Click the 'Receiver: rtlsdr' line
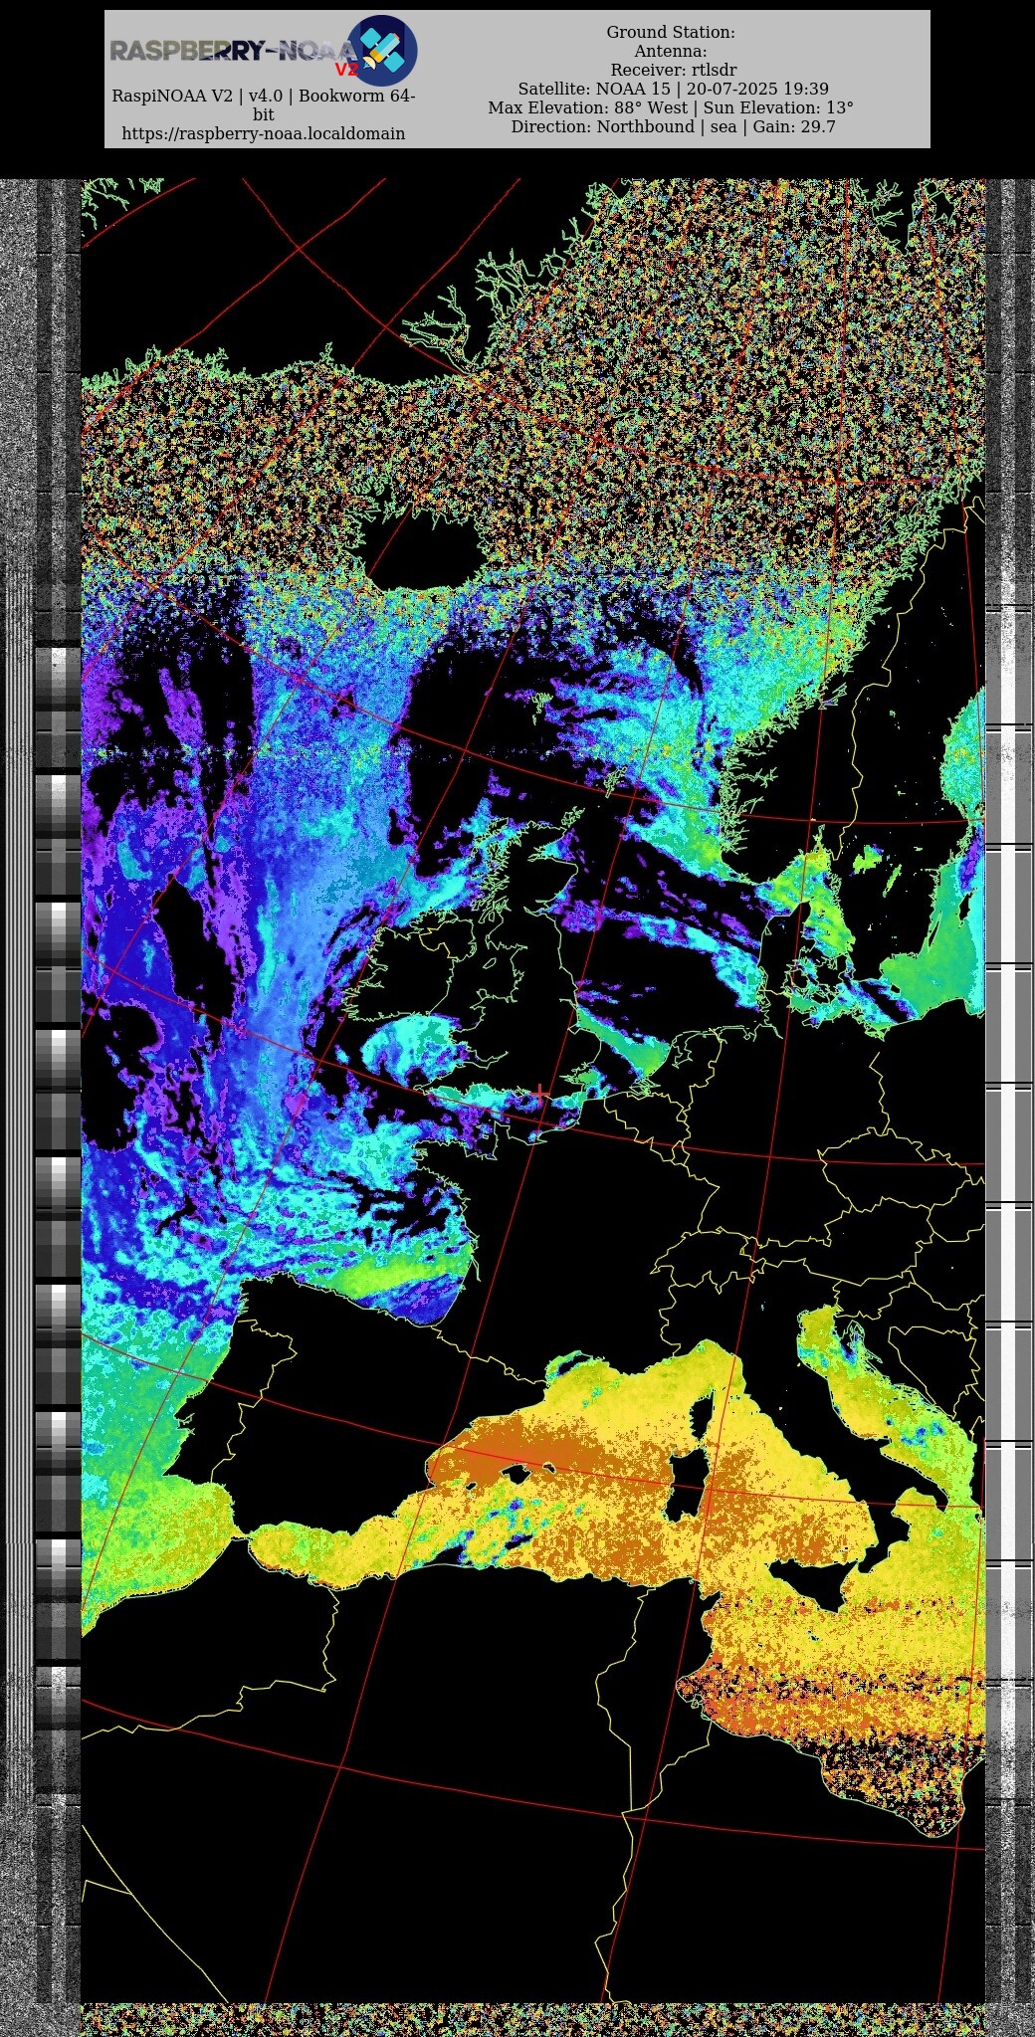The width and height of the screenshot is (1035, 2037). tap(673, 71)
